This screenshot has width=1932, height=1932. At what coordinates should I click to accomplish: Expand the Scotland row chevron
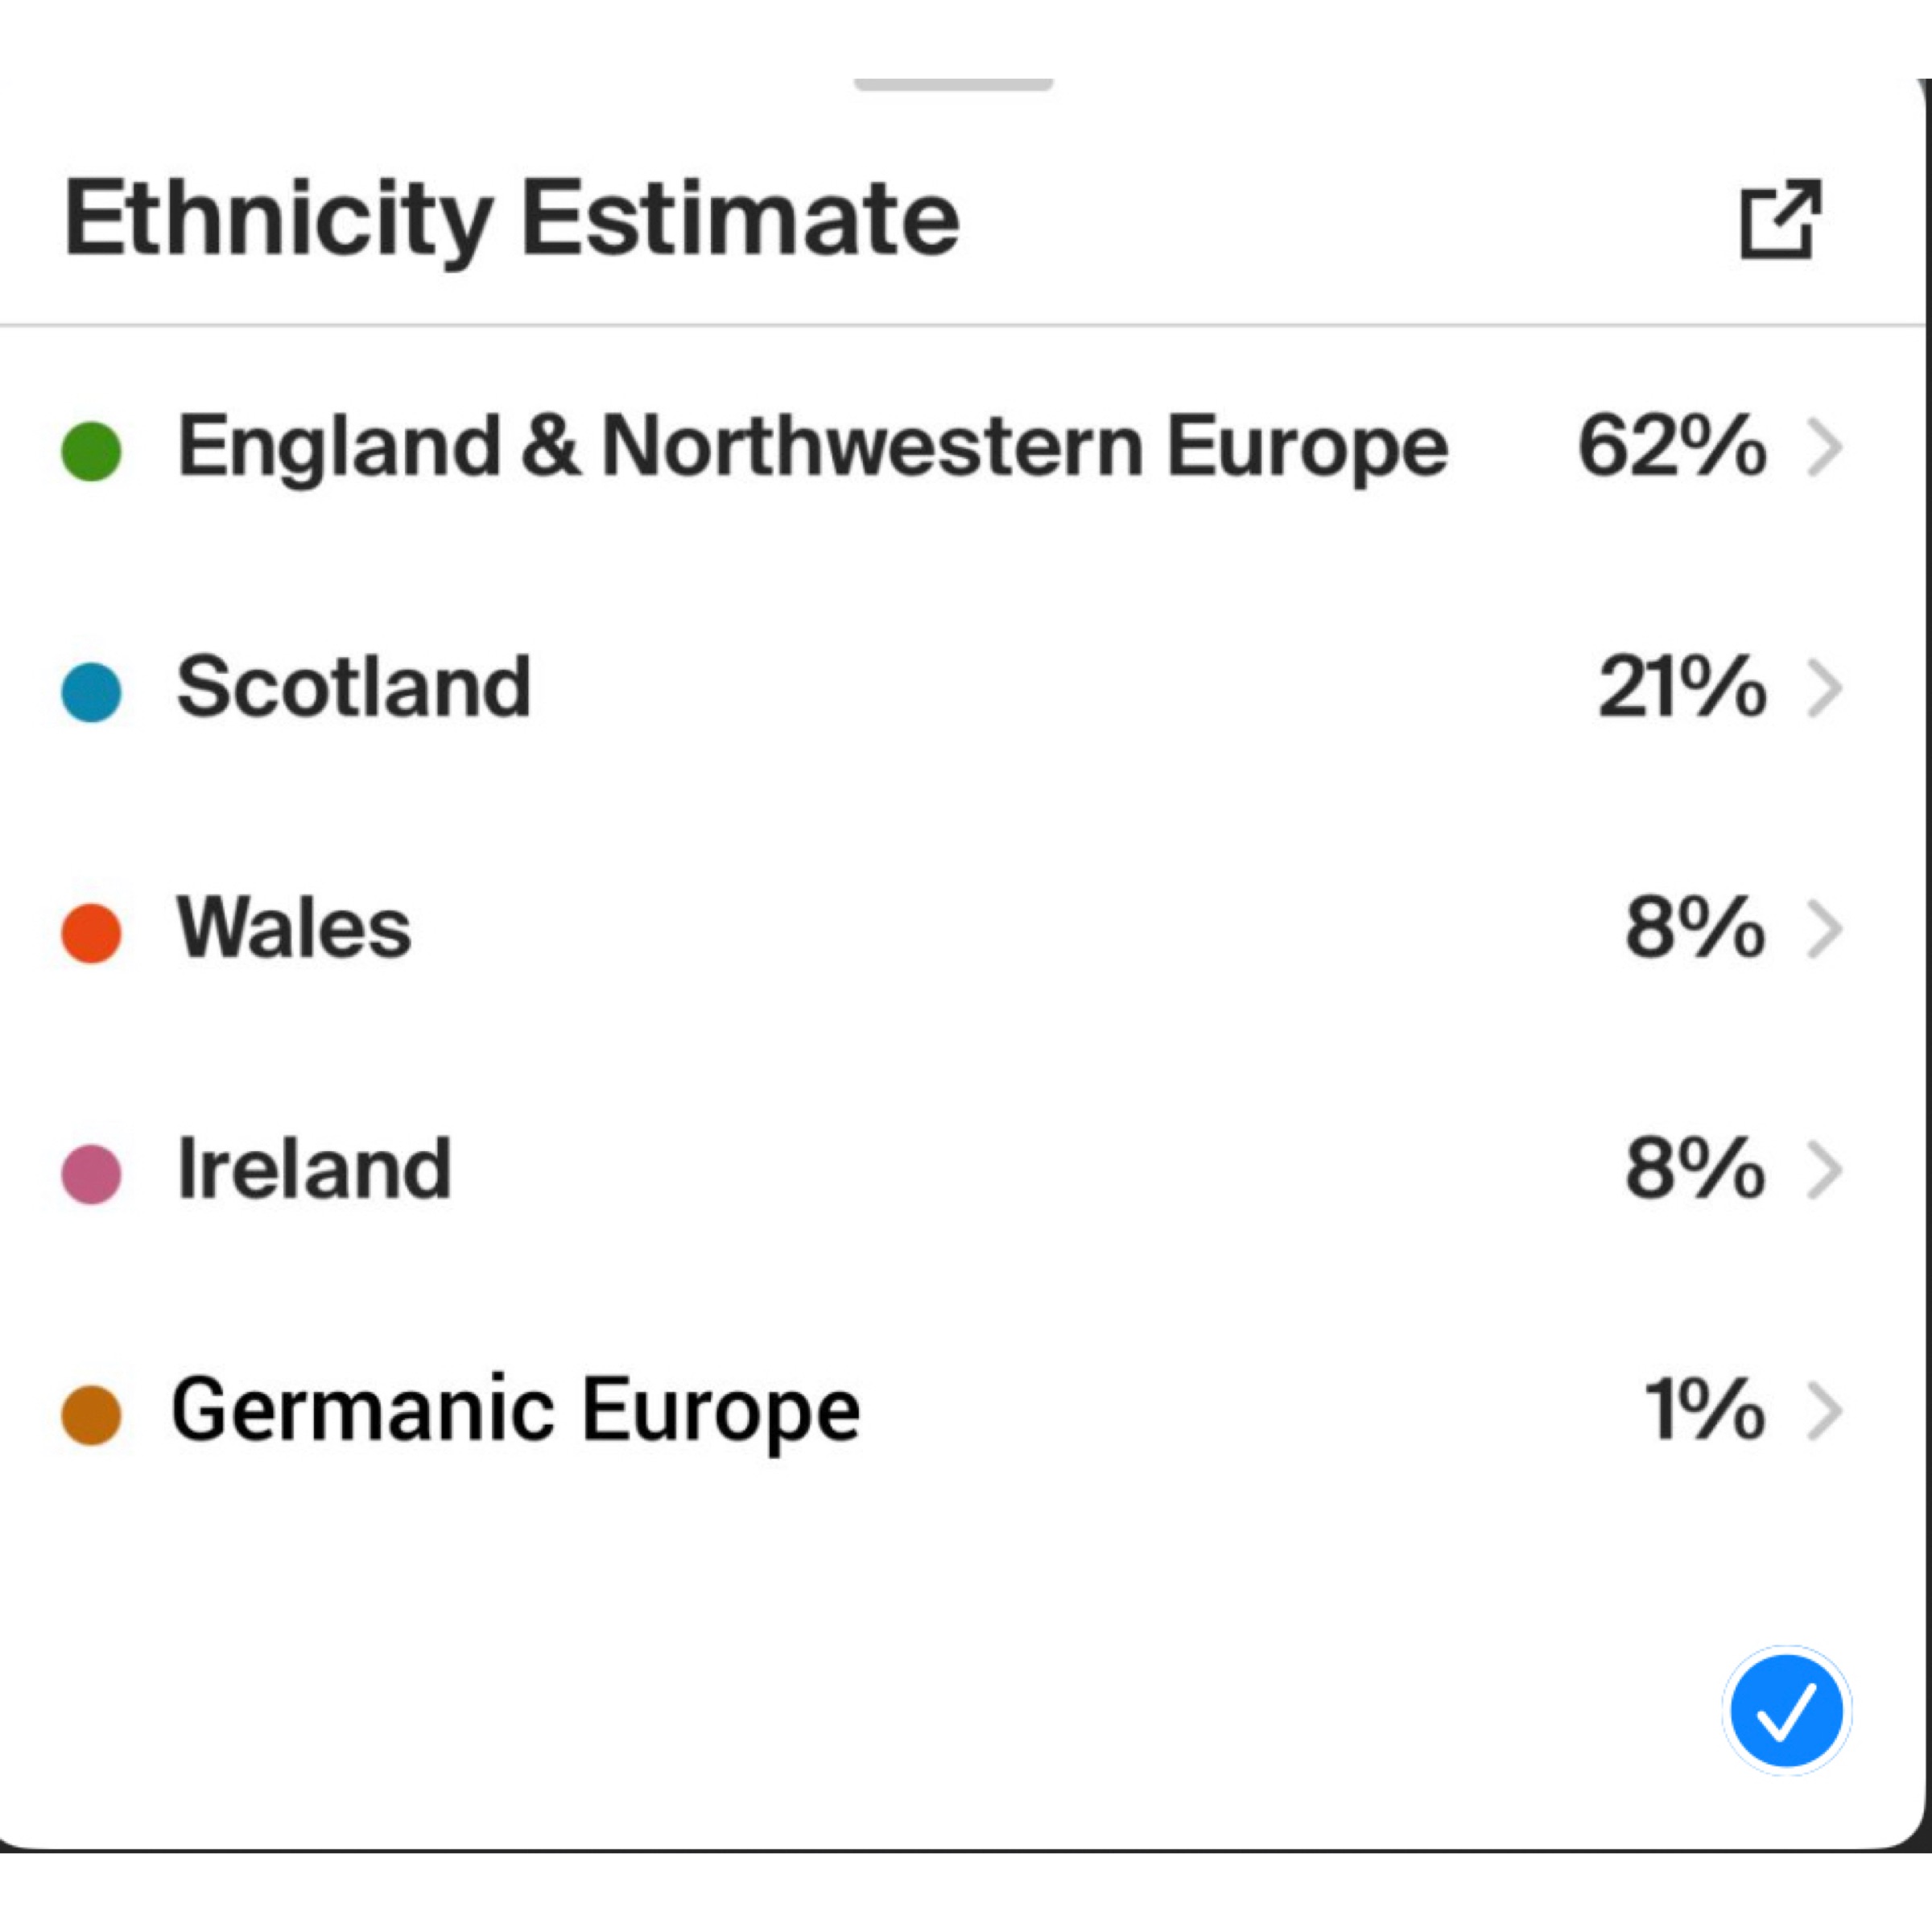[x=1825, y=689]
